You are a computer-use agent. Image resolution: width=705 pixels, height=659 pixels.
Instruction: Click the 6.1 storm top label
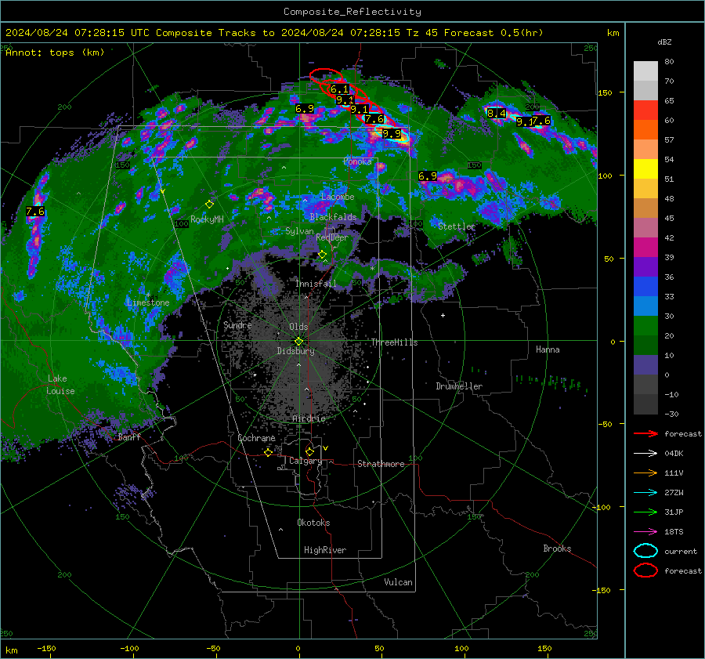click(339, 89)
